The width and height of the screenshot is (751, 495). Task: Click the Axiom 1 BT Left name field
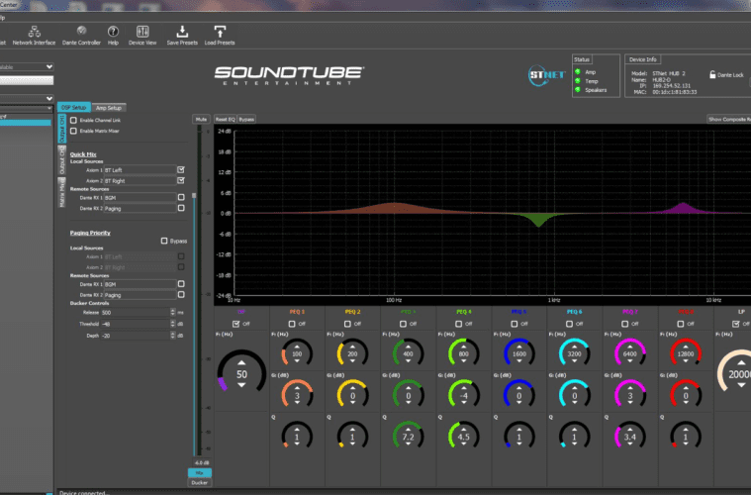pyautogui.click(x=140, y=169)
